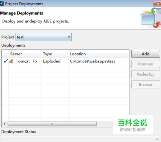The width and height of the screenshot is (161, 142).
Task: Click the Type column header
Action: coord(55,54)
